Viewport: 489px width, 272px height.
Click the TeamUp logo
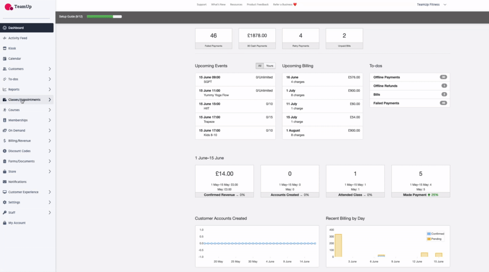point(18,7)
